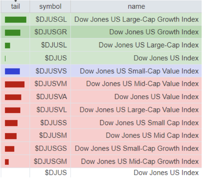This screenshot has height=178, width=203.
Task: Click the green tail bar for $DJUSGL
Action: pos(15,20)
